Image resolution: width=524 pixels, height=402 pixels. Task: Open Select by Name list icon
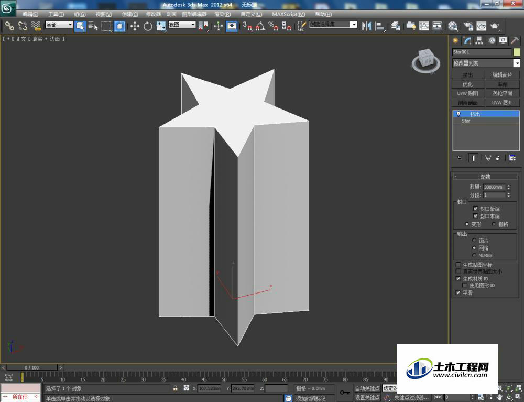tap(93, 26)
